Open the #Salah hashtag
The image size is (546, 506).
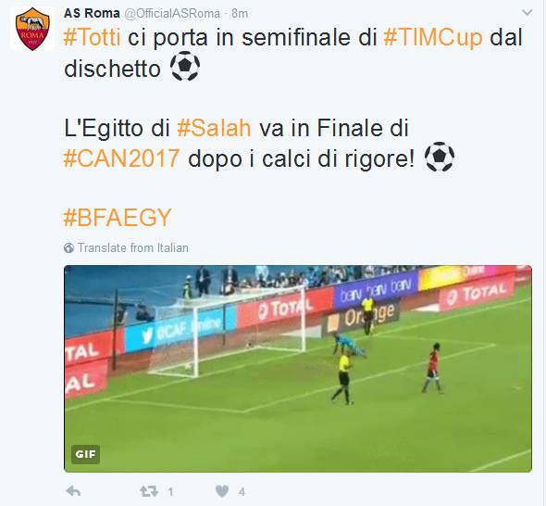coord(214,128)
